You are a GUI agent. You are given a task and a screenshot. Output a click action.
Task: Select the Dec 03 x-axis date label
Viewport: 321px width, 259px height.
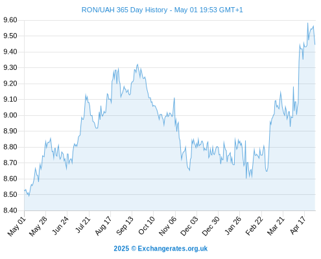[x=189, y=226]
